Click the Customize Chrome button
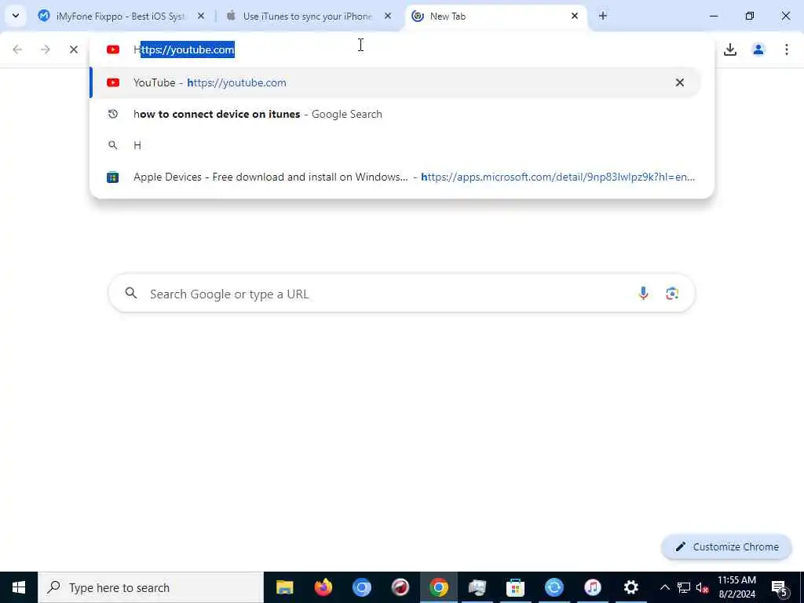 click(726, 547)
